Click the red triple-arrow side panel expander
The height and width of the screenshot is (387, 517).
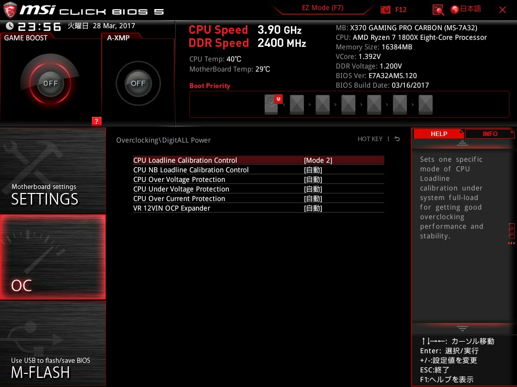511,243
